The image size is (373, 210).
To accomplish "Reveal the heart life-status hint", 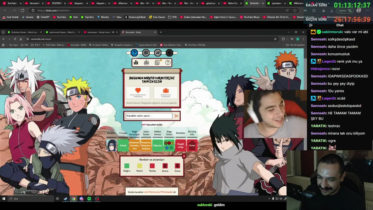I will (x=138, y=92).
